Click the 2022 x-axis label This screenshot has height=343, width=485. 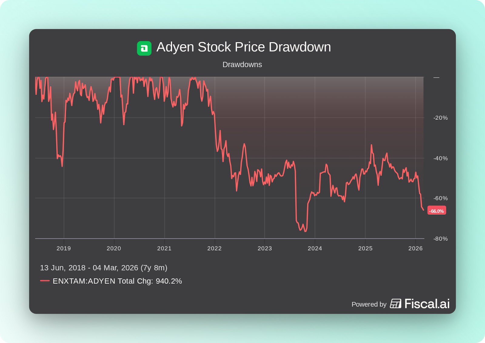pyautogui.click(x=214, y=248)
